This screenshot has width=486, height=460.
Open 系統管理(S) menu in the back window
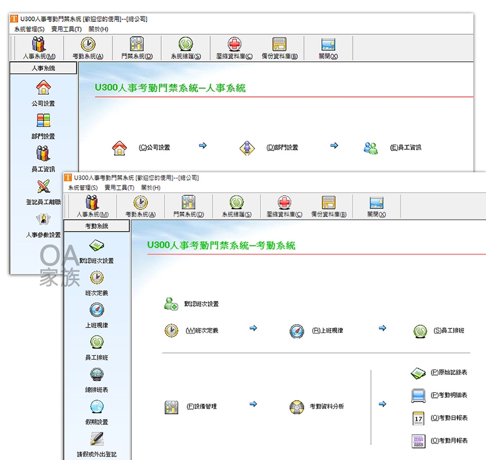tap(29, 29)
